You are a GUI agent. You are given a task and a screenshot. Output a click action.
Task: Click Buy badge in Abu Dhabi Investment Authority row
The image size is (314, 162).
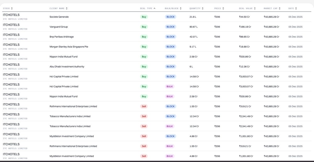(144, 66)
